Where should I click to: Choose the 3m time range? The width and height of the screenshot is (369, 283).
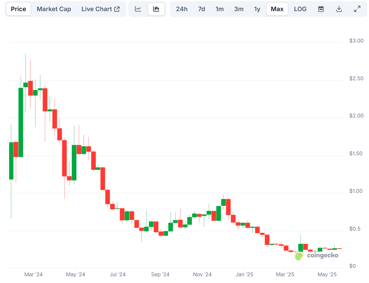tap(239, 9)
